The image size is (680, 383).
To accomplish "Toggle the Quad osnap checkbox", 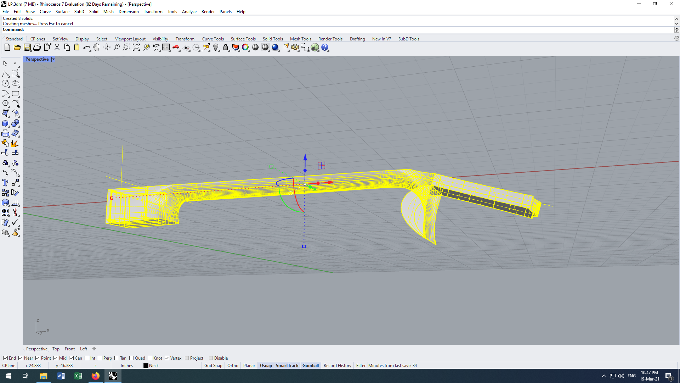I will coord(132,358).
